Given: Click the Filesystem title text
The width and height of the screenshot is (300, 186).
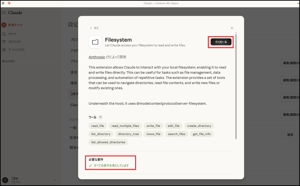Looking at the screenshot, I should tap(118, 40).
